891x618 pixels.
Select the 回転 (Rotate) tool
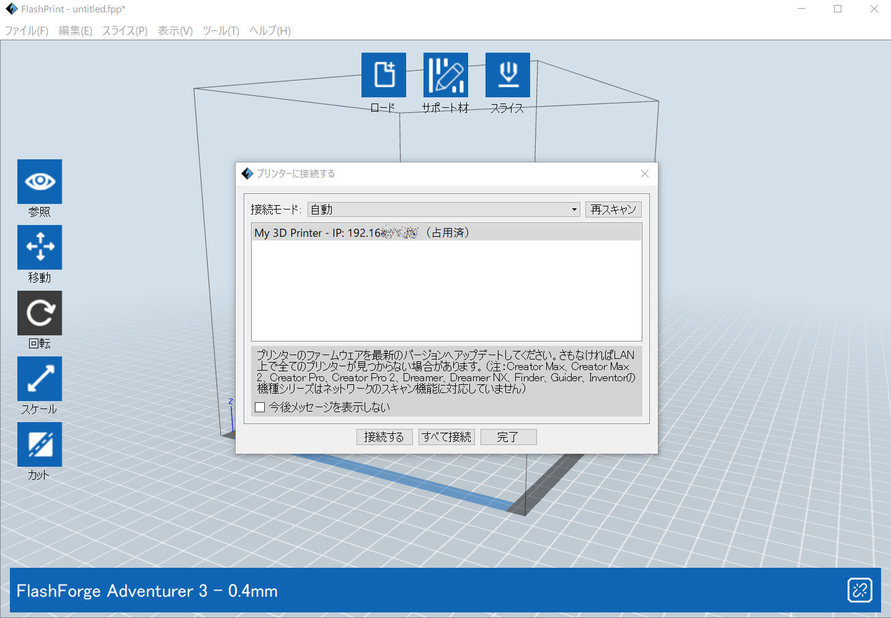(40, 313)
